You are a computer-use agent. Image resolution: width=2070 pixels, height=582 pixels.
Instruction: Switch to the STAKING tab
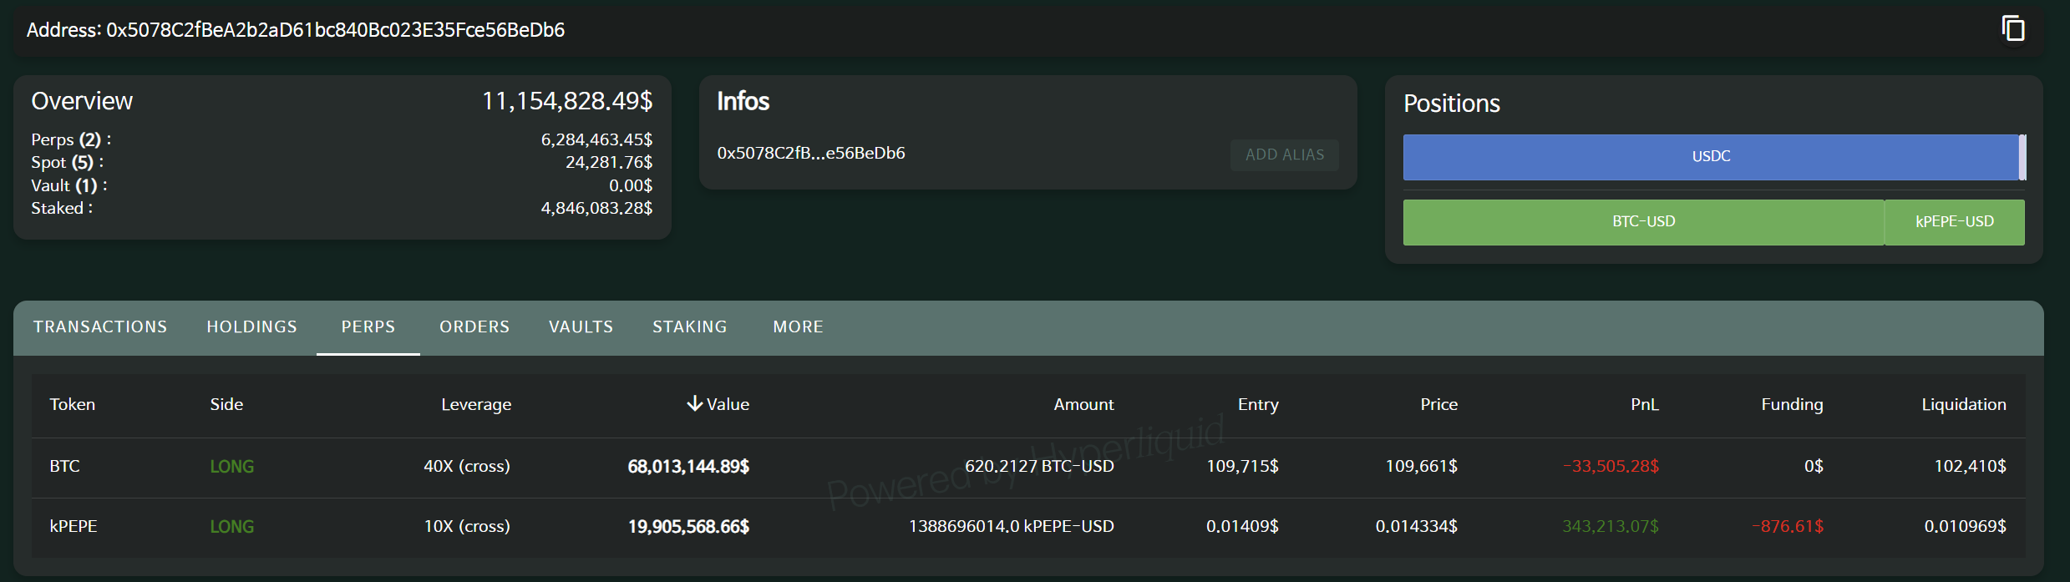pos(690,326)
